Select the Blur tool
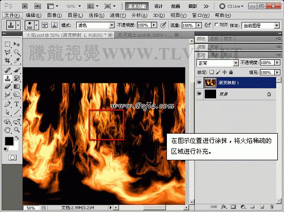Viewport: 284px width, 212px height. pos(7,94)
